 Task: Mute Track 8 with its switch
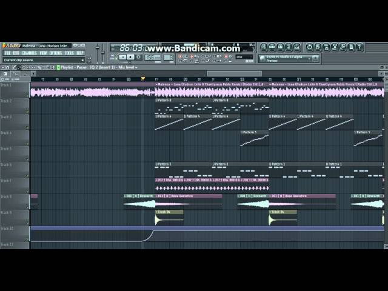(x=27, y=207)
